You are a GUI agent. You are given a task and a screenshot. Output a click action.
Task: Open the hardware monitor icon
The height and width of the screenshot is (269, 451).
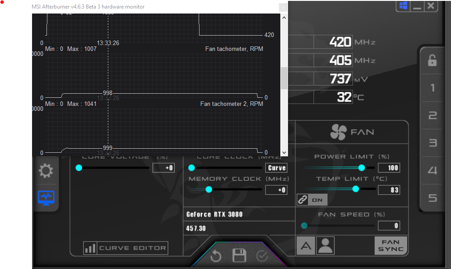click(x=46, y=198)
